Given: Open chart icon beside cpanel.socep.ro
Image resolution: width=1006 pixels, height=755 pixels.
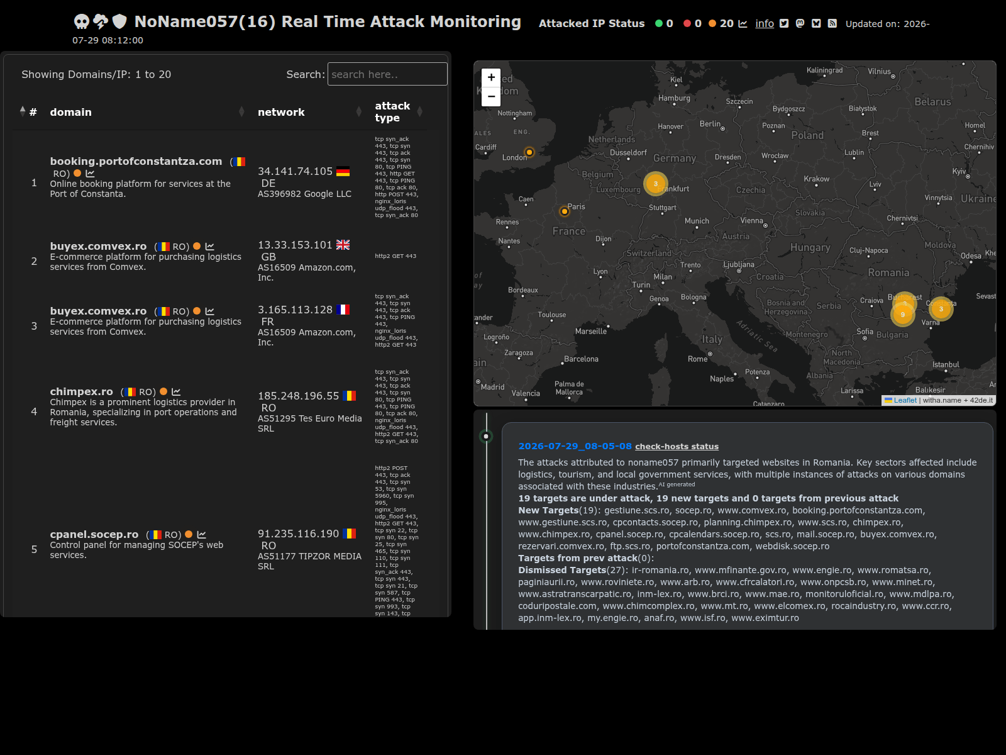Looking at the screenshot, I should coord(201,535).
